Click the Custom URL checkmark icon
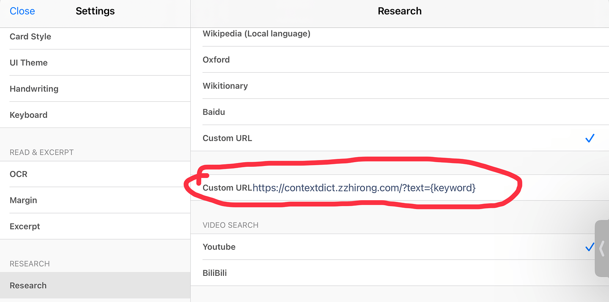Image resolution: width=609 pixels, height=302 pixels. pos(590,138)
